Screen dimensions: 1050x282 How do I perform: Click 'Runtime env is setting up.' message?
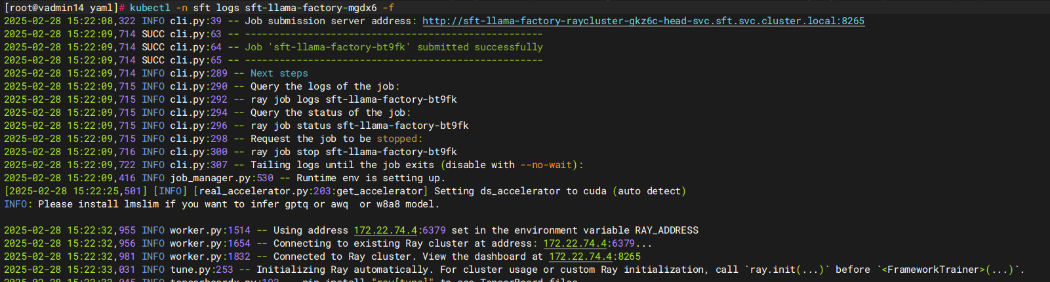[371, 178]
